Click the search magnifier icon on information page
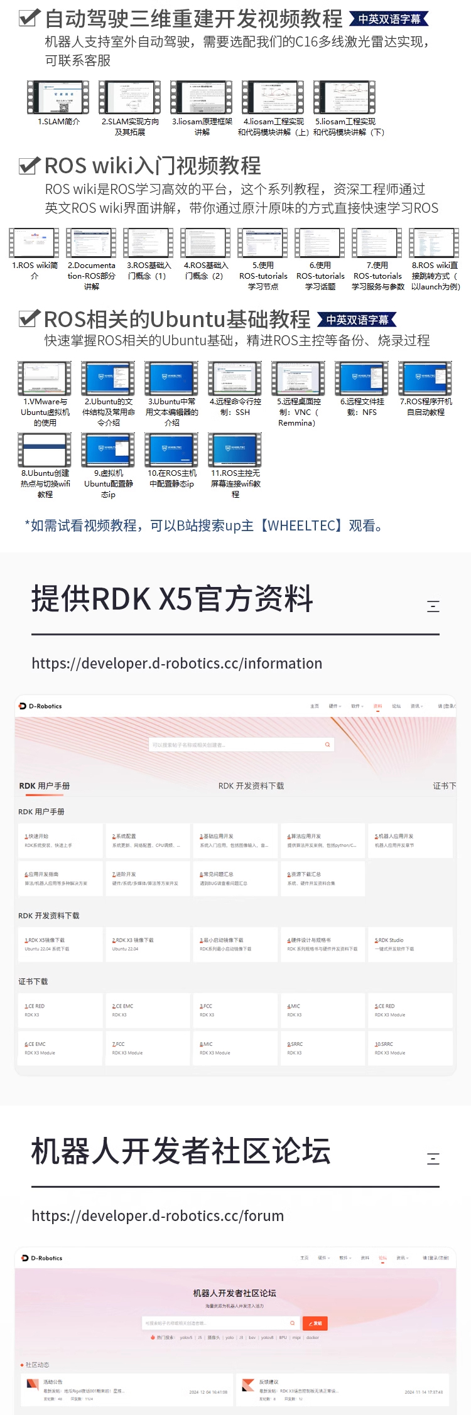 click(x=327, y=745)
